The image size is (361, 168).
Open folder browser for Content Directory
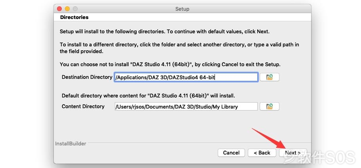point(270,107)
